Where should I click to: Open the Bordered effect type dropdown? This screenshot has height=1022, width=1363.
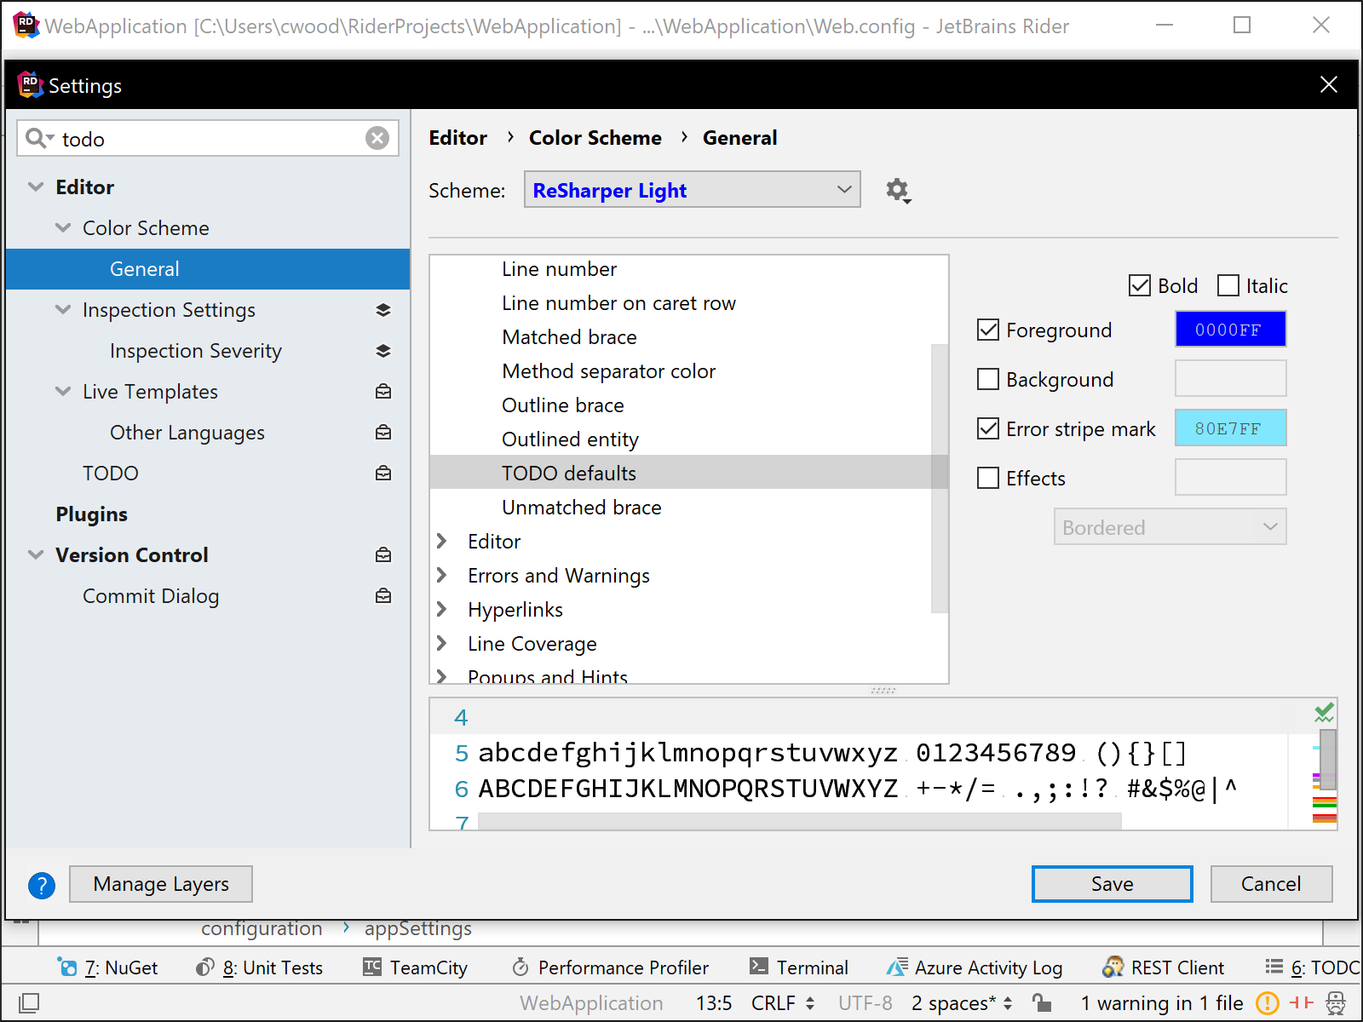[x=1170, y=527]
